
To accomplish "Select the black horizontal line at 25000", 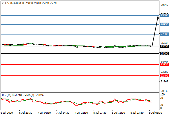I will tap(80, 54).
